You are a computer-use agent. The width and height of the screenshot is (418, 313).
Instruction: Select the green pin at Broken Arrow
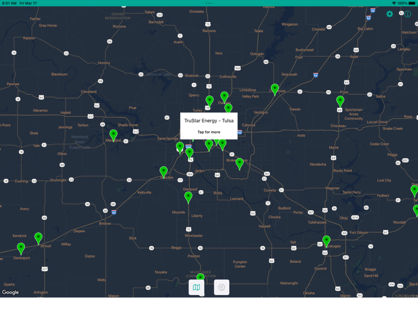click(x=239, y=164)
